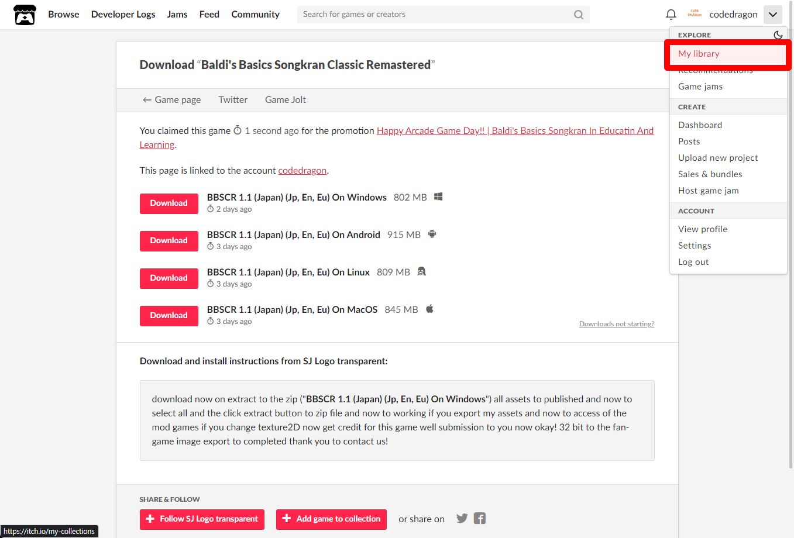794x538 pixels.
Task: Click the Windows platform icon
Action: coord(438,197)
